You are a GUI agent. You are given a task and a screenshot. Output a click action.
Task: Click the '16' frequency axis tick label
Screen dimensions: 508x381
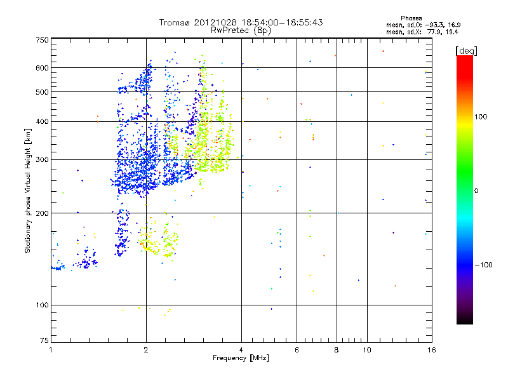point(432,350)
